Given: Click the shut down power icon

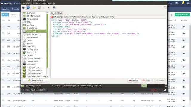Looking at the screenshot, I should [44, 8].
